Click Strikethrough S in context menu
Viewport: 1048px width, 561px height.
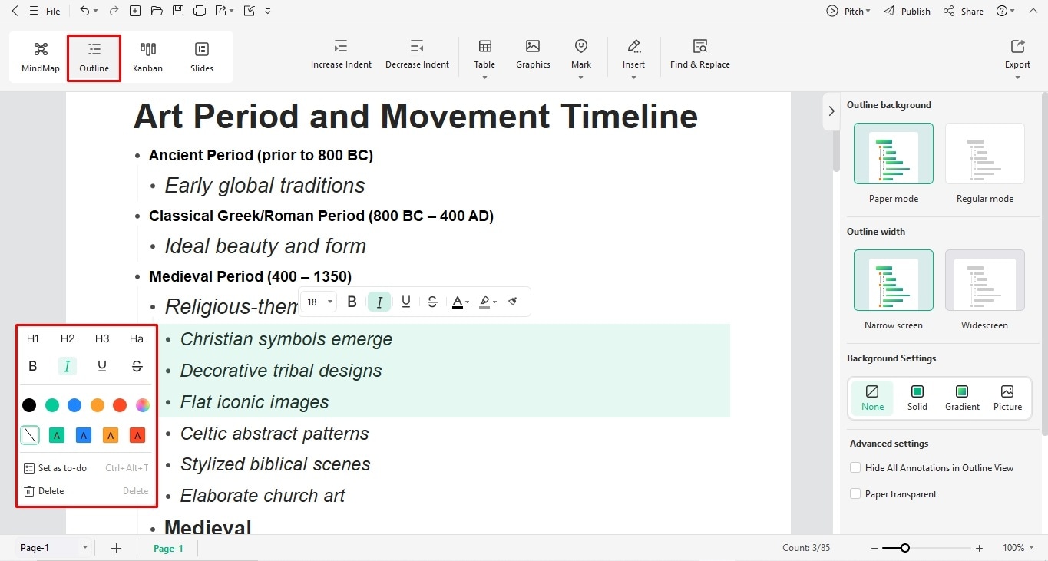[137, 366]
